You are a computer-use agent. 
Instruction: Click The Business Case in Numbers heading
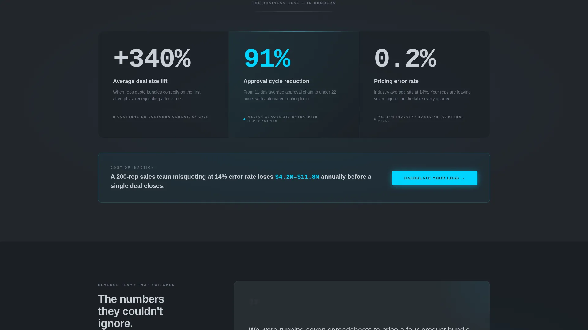pyautogui.click(x=294, y=3)
